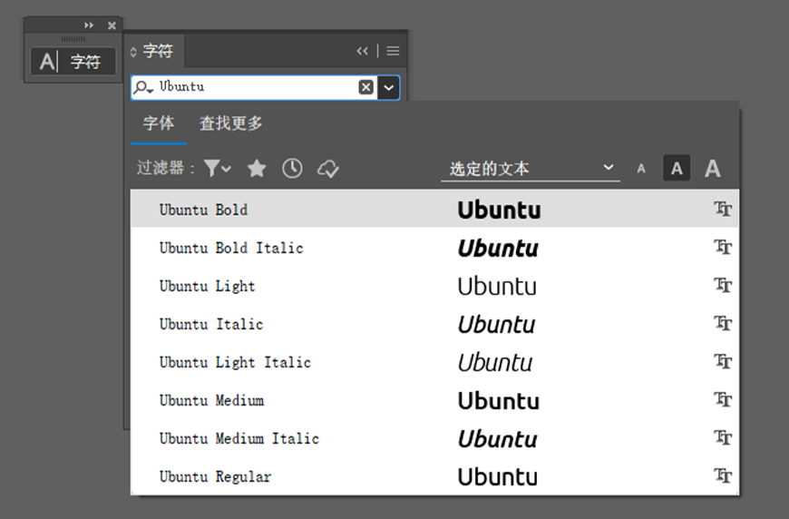Open the collapsed 字符 panel button

[x=73, y=62]
